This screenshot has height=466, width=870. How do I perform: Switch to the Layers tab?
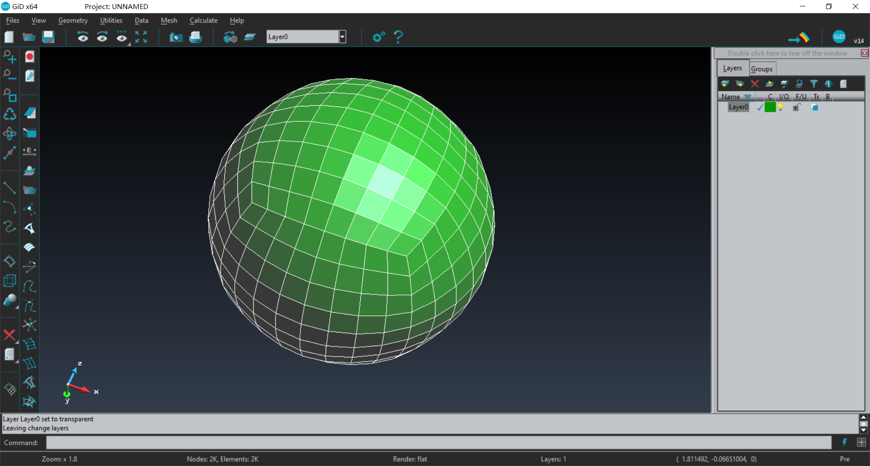point(733,68)
